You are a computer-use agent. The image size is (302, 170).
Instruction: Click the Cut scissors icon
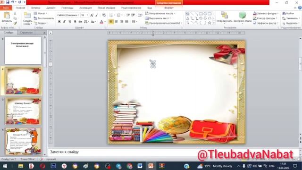15,14
